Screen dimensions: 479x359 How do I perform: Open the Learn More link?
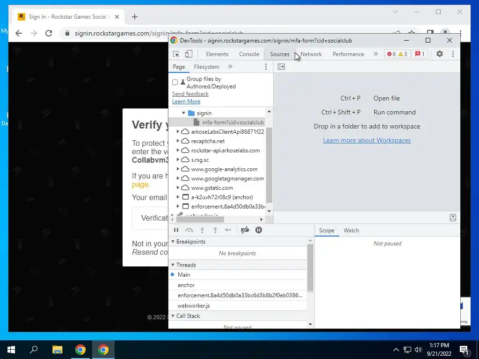pyautogui.click(x=186, y=101)
